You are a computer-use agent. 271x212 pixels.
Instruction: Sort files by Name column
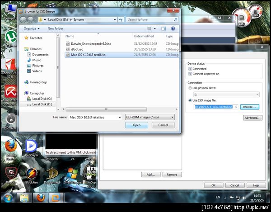point(70,36)
